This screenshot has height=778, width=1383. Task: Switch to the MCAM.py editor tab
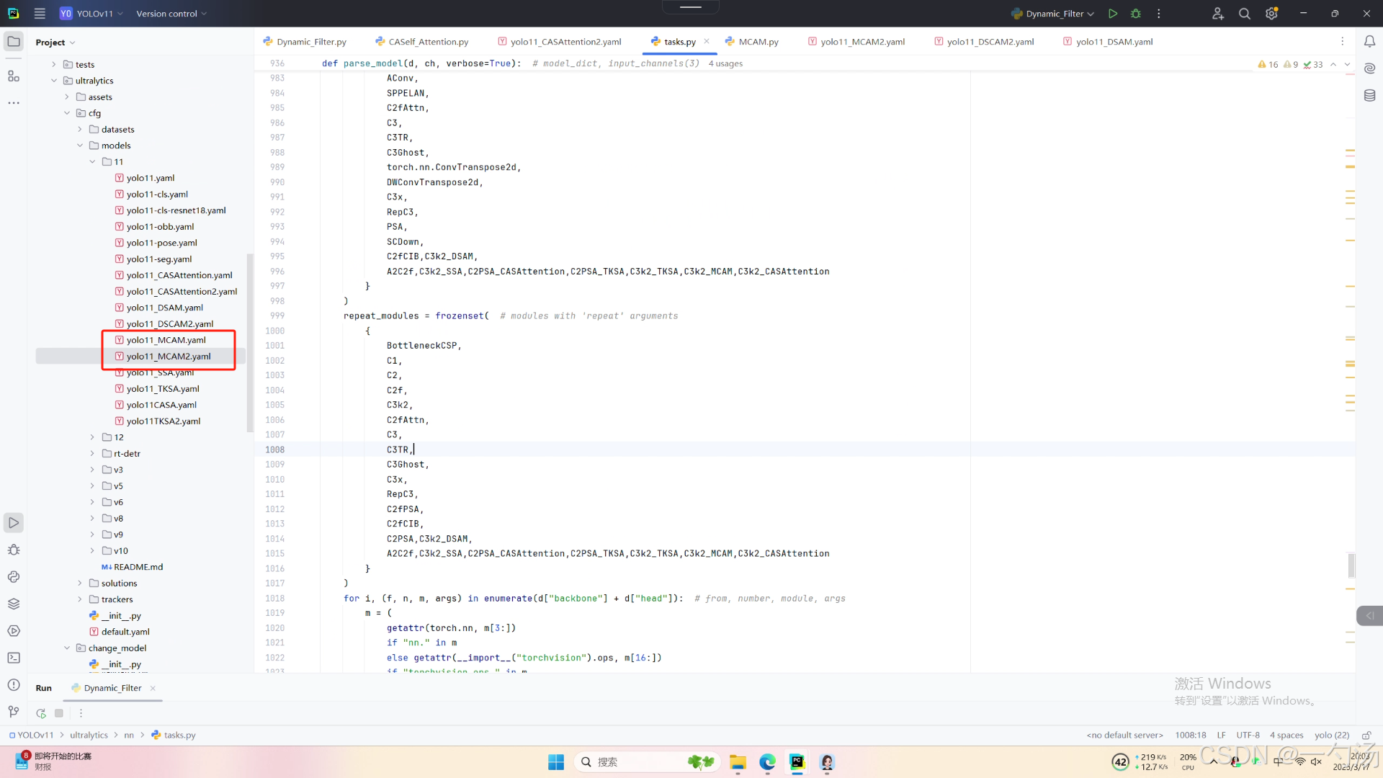pyautogui.click(x=758, y=42)
